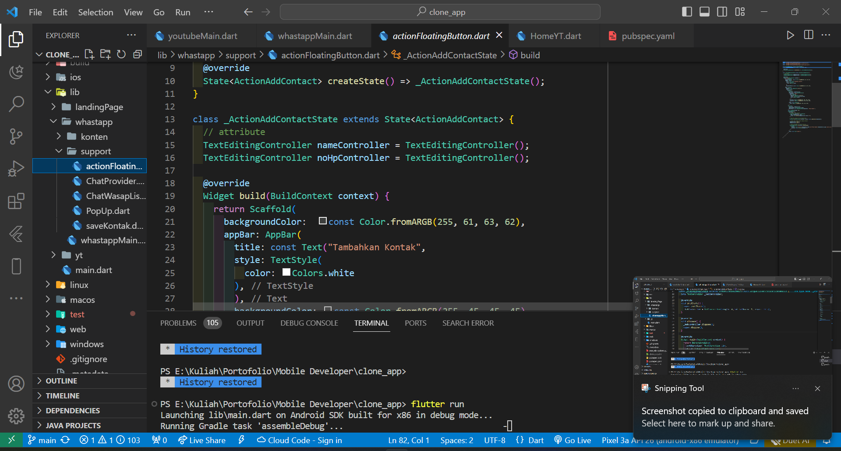Change UTF-8 encoding in status bar
This screenshot has width=841, height=451.
[495, 440]
